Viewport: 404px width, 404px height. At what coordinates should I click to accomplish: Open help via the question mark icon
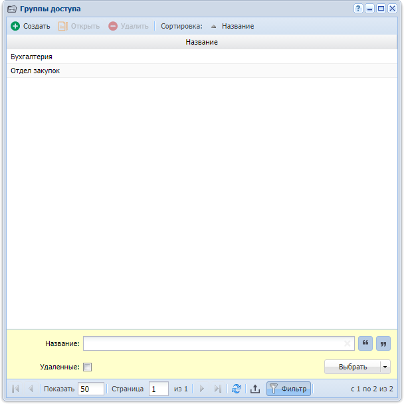point(358,8)
